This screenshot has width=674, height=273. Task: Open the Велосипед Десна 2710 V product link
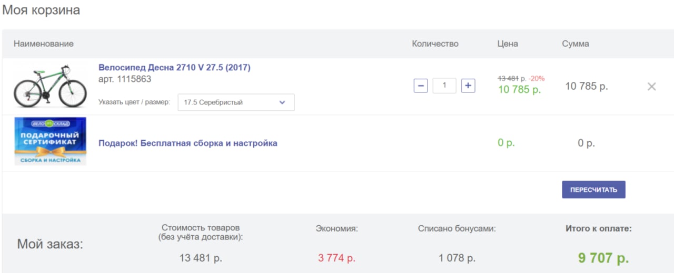click(174, 68)
